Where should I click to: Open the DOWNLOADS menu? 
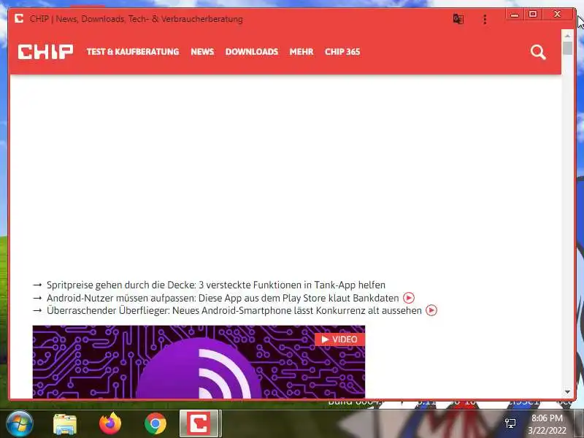click(x=252, y=52)
